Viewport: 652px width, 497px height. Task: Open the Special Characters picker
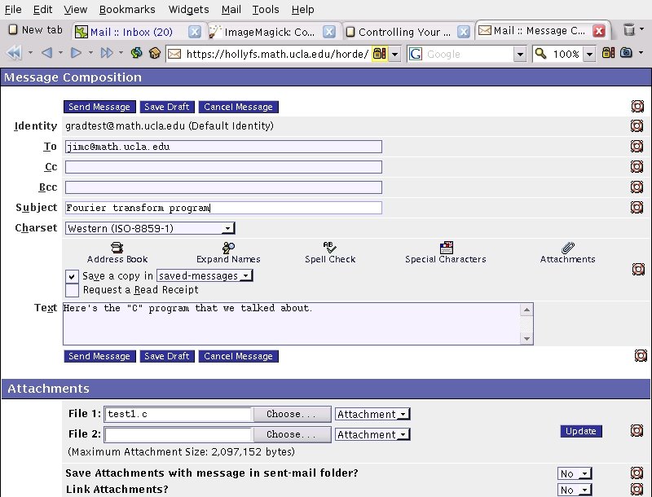446,247
